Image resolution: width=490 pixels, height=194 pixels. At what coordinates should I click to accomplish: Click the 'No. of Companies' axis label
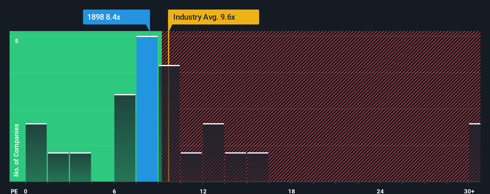[x=16, y=150]
